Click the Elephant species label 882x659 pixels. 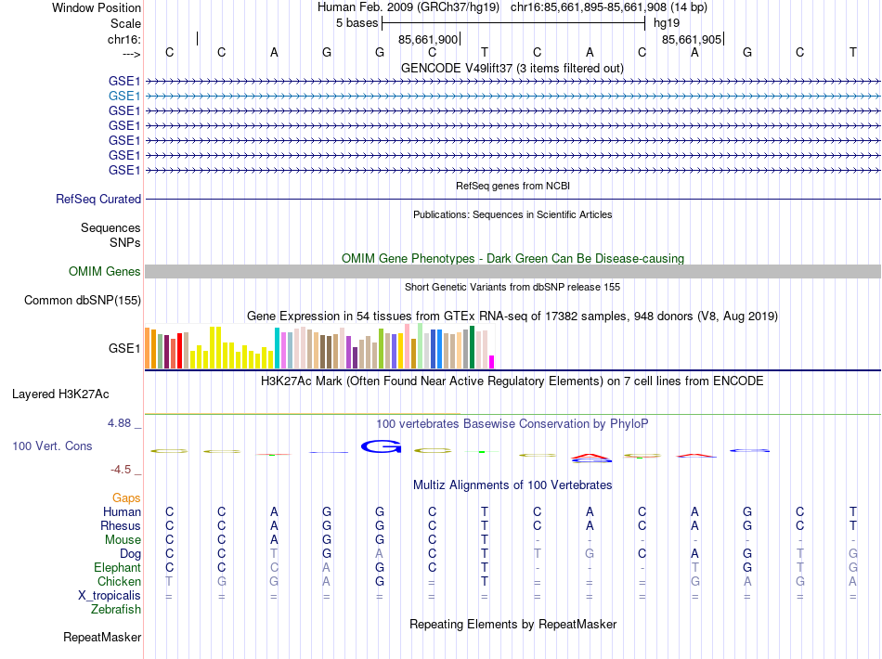coord(117,568)
